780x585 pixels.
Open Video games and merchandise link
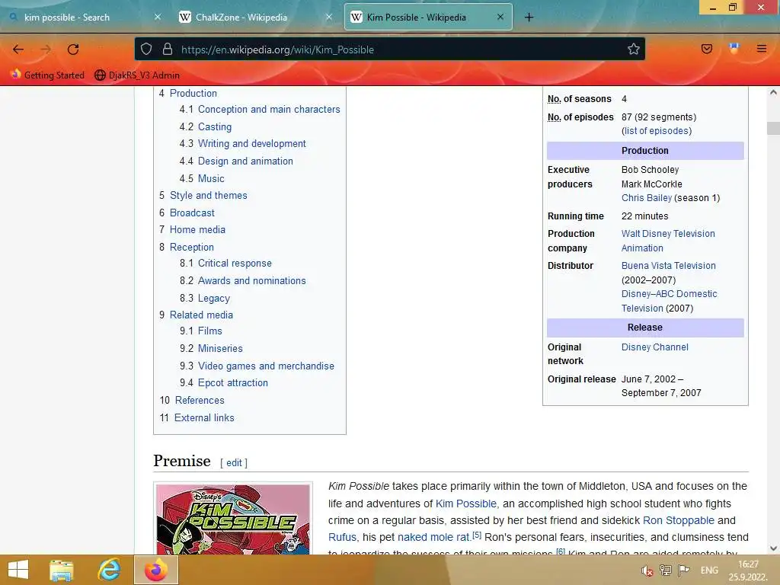(x=266, y=366)
